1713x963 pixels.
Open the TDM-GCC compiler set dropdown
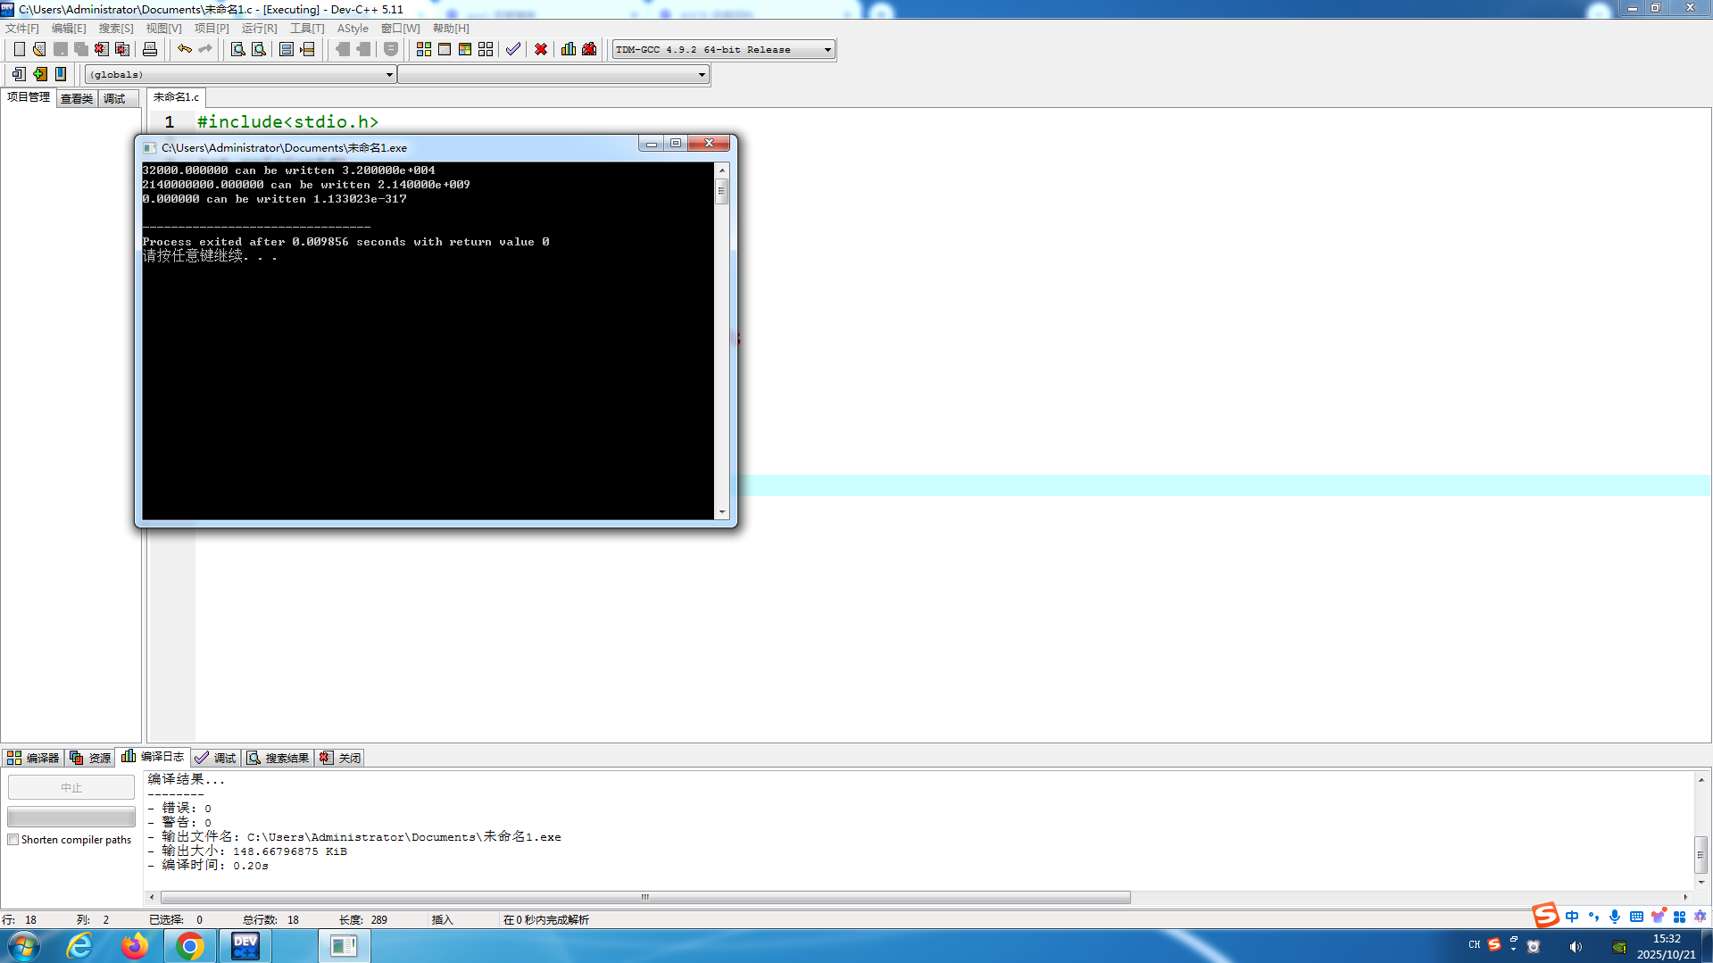pyautogui.click(x=827, y=50)
